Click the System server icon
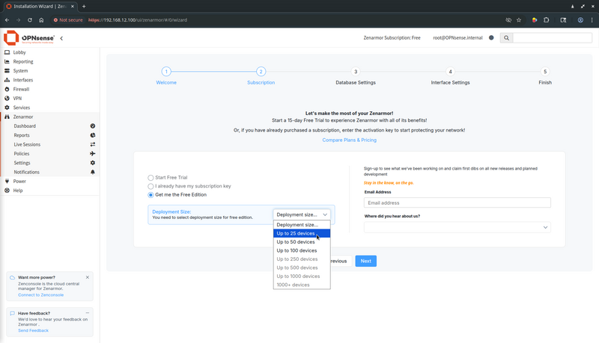Image resolution: width=599 pixels, height=343 pixels. tap(7, 70)
